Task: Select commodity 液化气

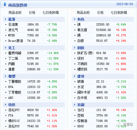Action: 13,30
